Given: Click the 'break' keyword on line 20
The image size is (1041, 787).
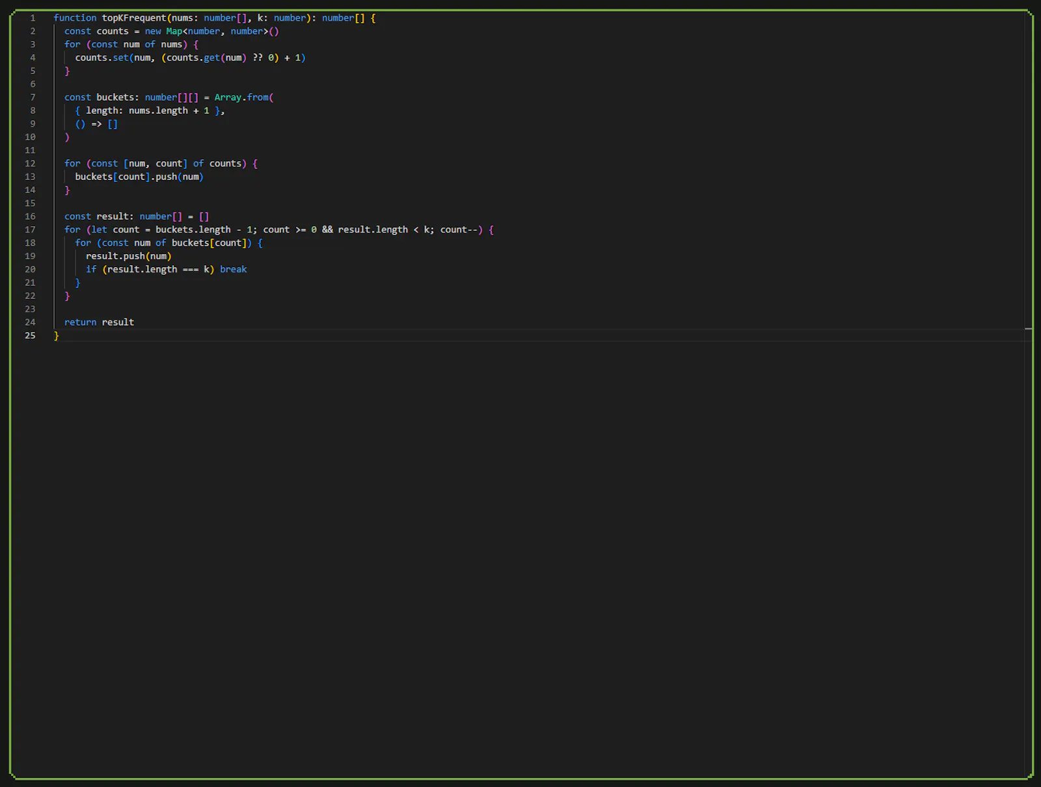Looking at the screenshot, I should pyautogui.click(x=234, y=269).
